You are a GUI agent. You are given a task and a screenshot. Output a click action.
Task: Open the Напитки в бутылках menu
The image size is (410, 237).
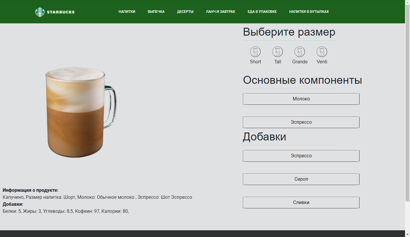coord(309,12)
